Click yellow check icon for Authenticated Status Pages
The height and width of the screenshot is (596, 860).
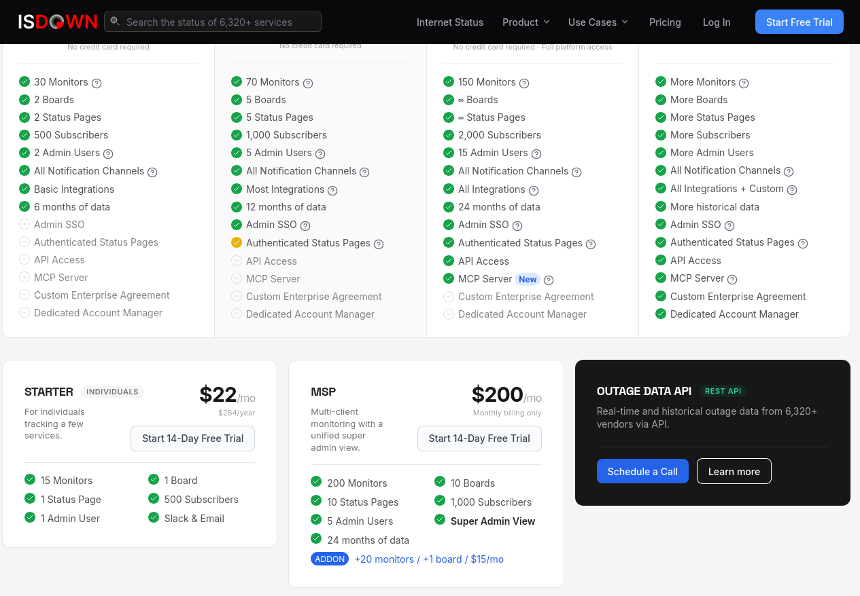[237, 242]
